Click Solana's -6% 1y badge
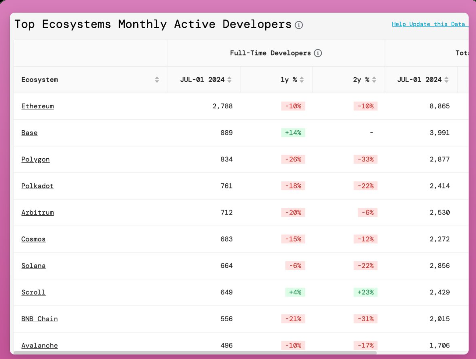 click(x=295, y=266)
